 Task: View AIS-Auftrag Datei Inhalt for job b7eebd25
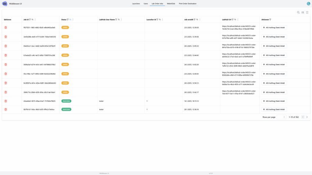coord(274,55)
